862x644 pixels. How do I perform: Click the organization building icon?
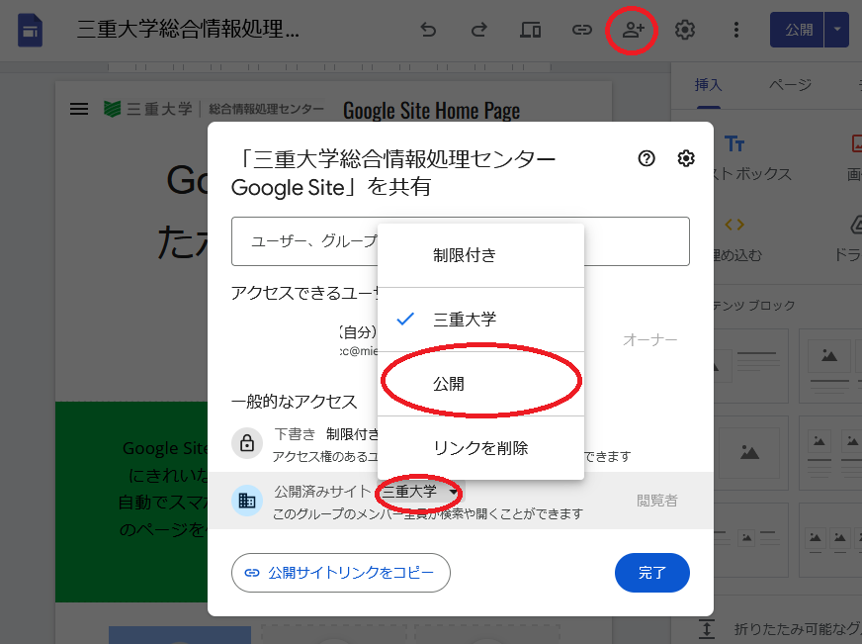[x=247, y=501]
